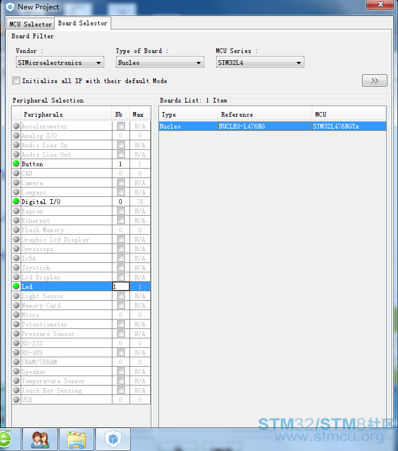The height and width of the screenshot is (451, 398).
Task: Click the gray status dot beside Flash Memory
Action: tap(16, 230)
